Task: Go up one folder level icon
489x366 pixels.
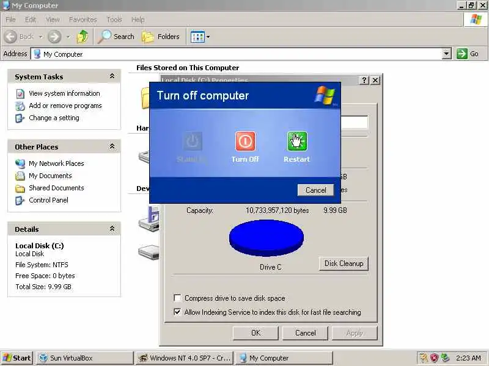Action: (83, 37)
